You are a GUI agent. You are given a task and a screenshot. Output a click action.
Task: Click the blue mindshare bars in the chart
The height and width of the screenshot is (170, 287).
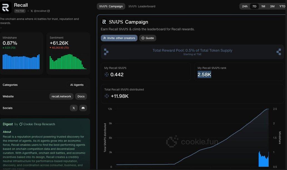point(264,159)
